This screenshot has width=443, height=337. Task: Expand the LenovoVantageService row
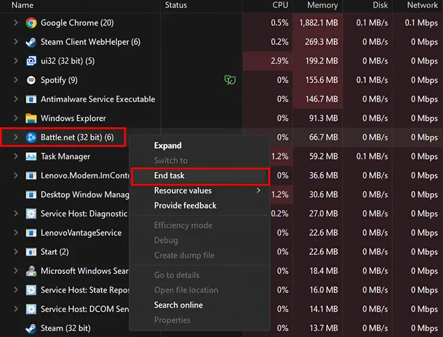pos(16,233)
